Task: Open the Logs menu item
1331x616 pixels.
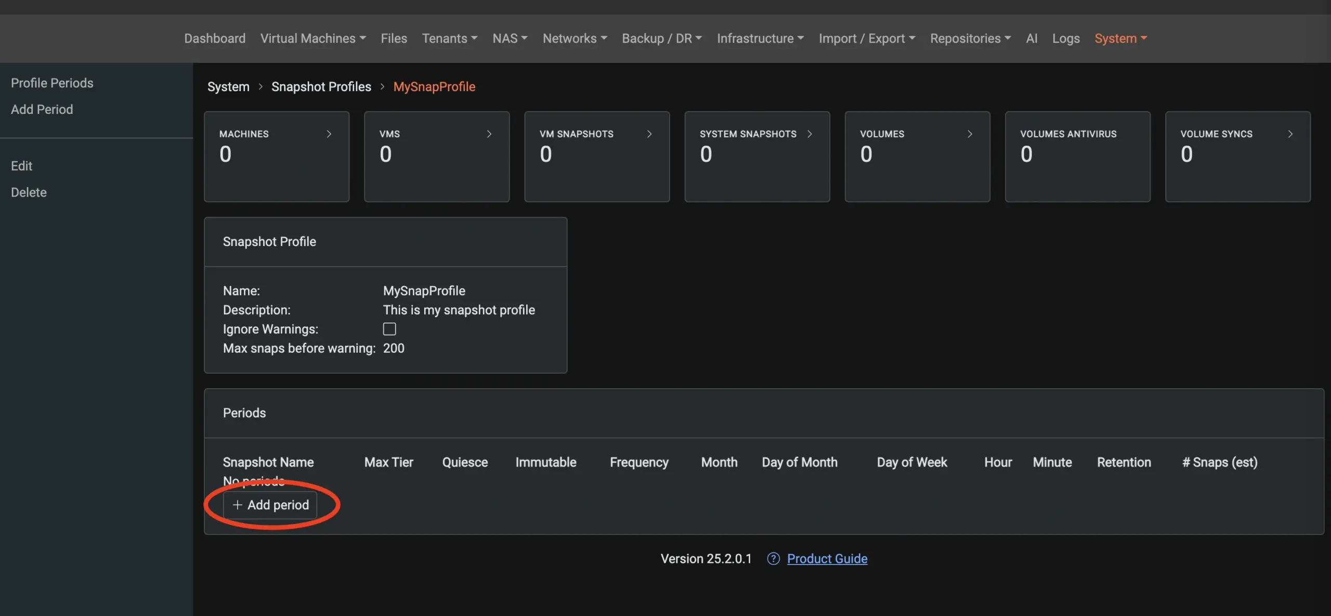Action: (x=1066, y=38)
